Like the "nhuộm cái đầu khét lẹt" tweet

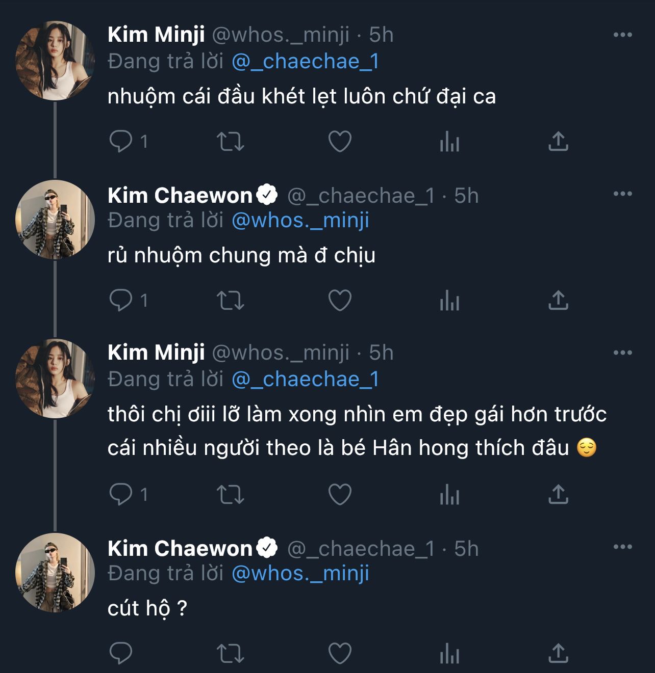point(340,142)
